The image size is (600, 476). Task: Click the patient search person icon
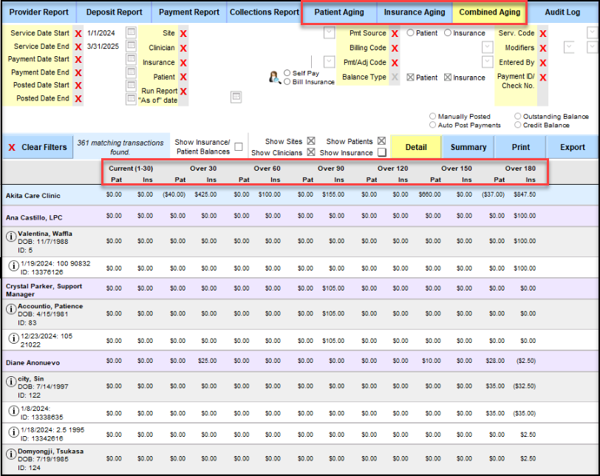(273, 77)
